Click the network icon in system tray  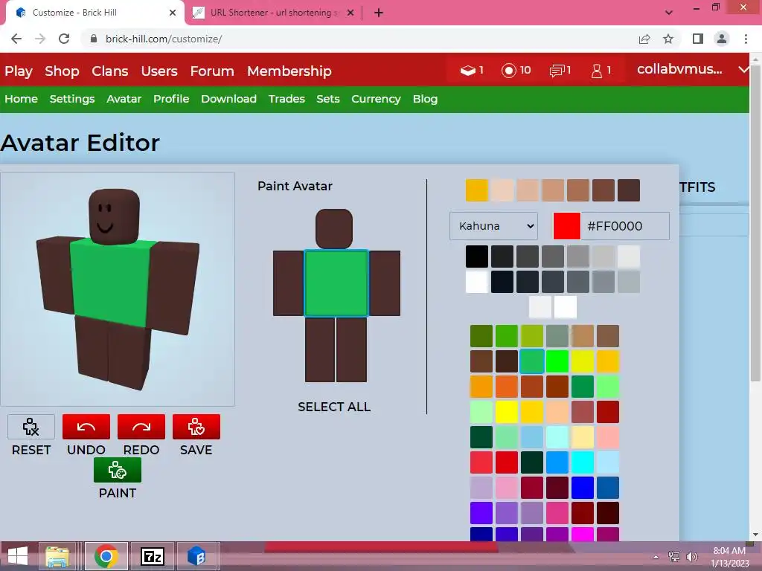(x=674, y=556)
